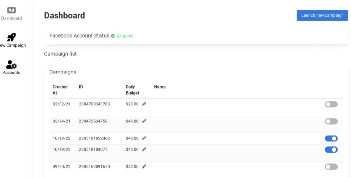Viewport: 351px width, 178px height.
Task: Edit budget pencil for campaign 238518104077
Action: (x=144, y=149)
